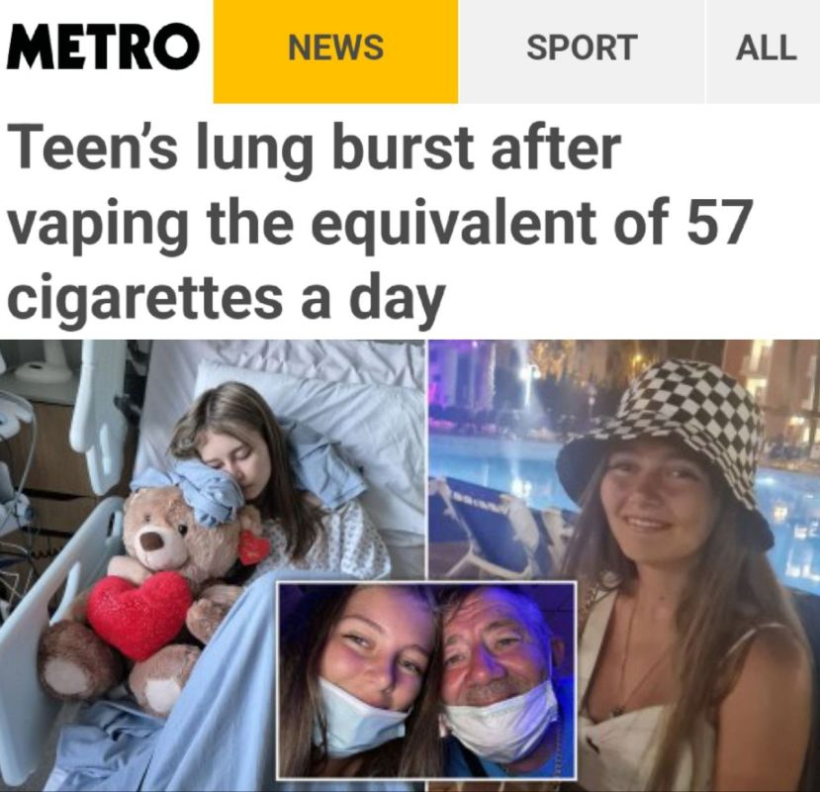820x792 pixels.
Task: Click the METRO logo
Action: (x=103, y=47)
